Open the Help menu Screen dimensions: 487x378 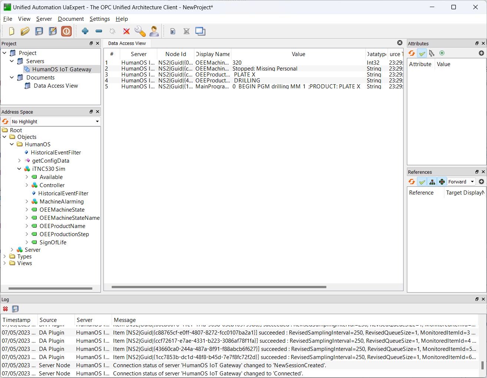122,19
